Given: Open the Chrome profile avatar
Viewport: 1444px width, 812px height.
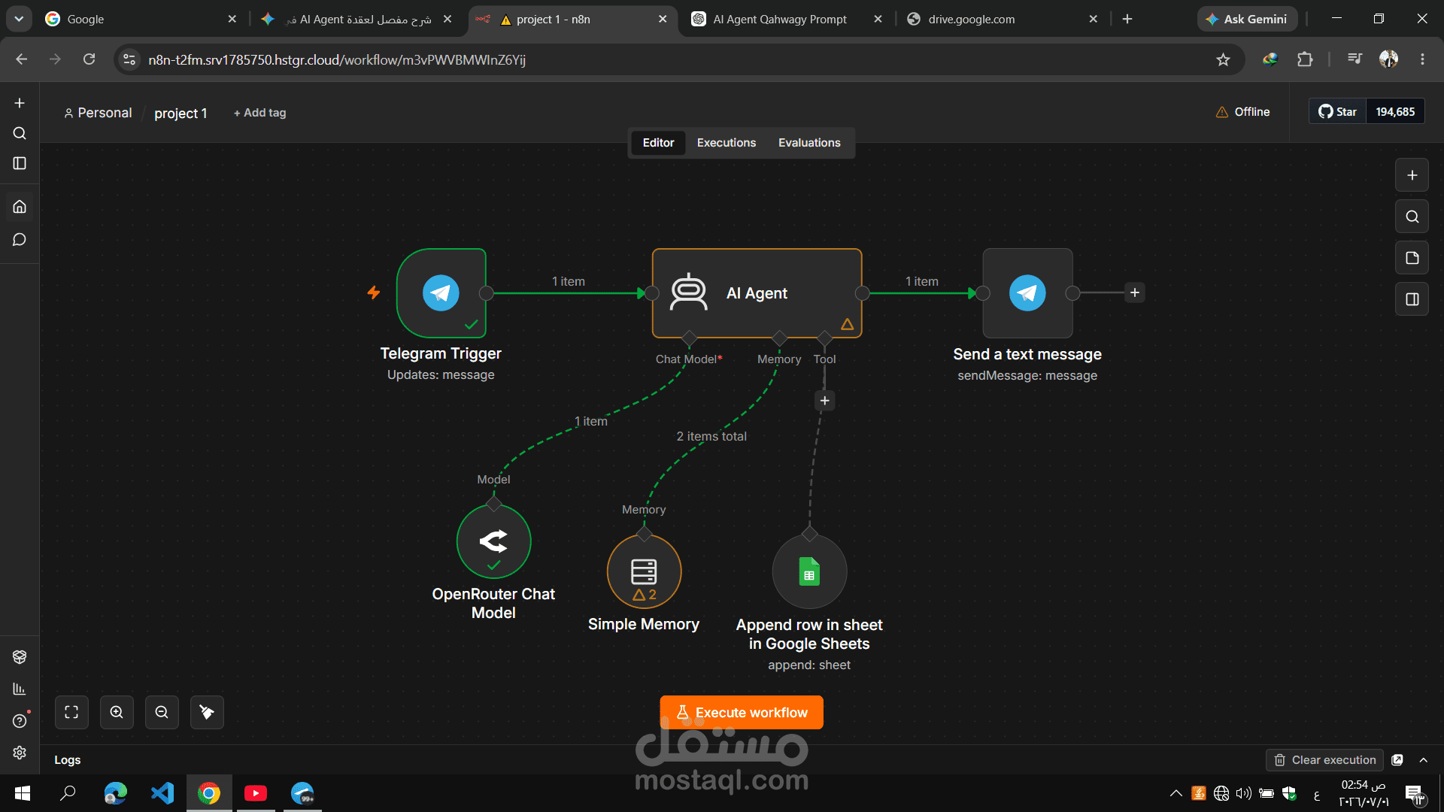Looking at the screenshot, I should 1388,59.
